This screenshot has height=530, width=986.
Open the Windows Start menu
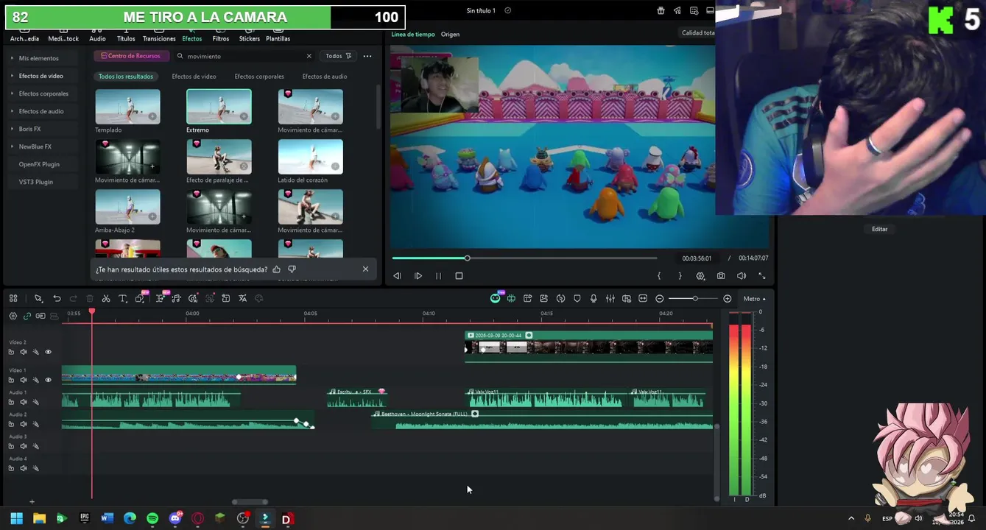tap(16, 518)
